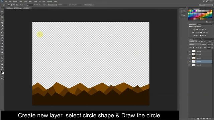Select the Elliptical Marquee tool
Screen dimensions: 214x120
2,14
